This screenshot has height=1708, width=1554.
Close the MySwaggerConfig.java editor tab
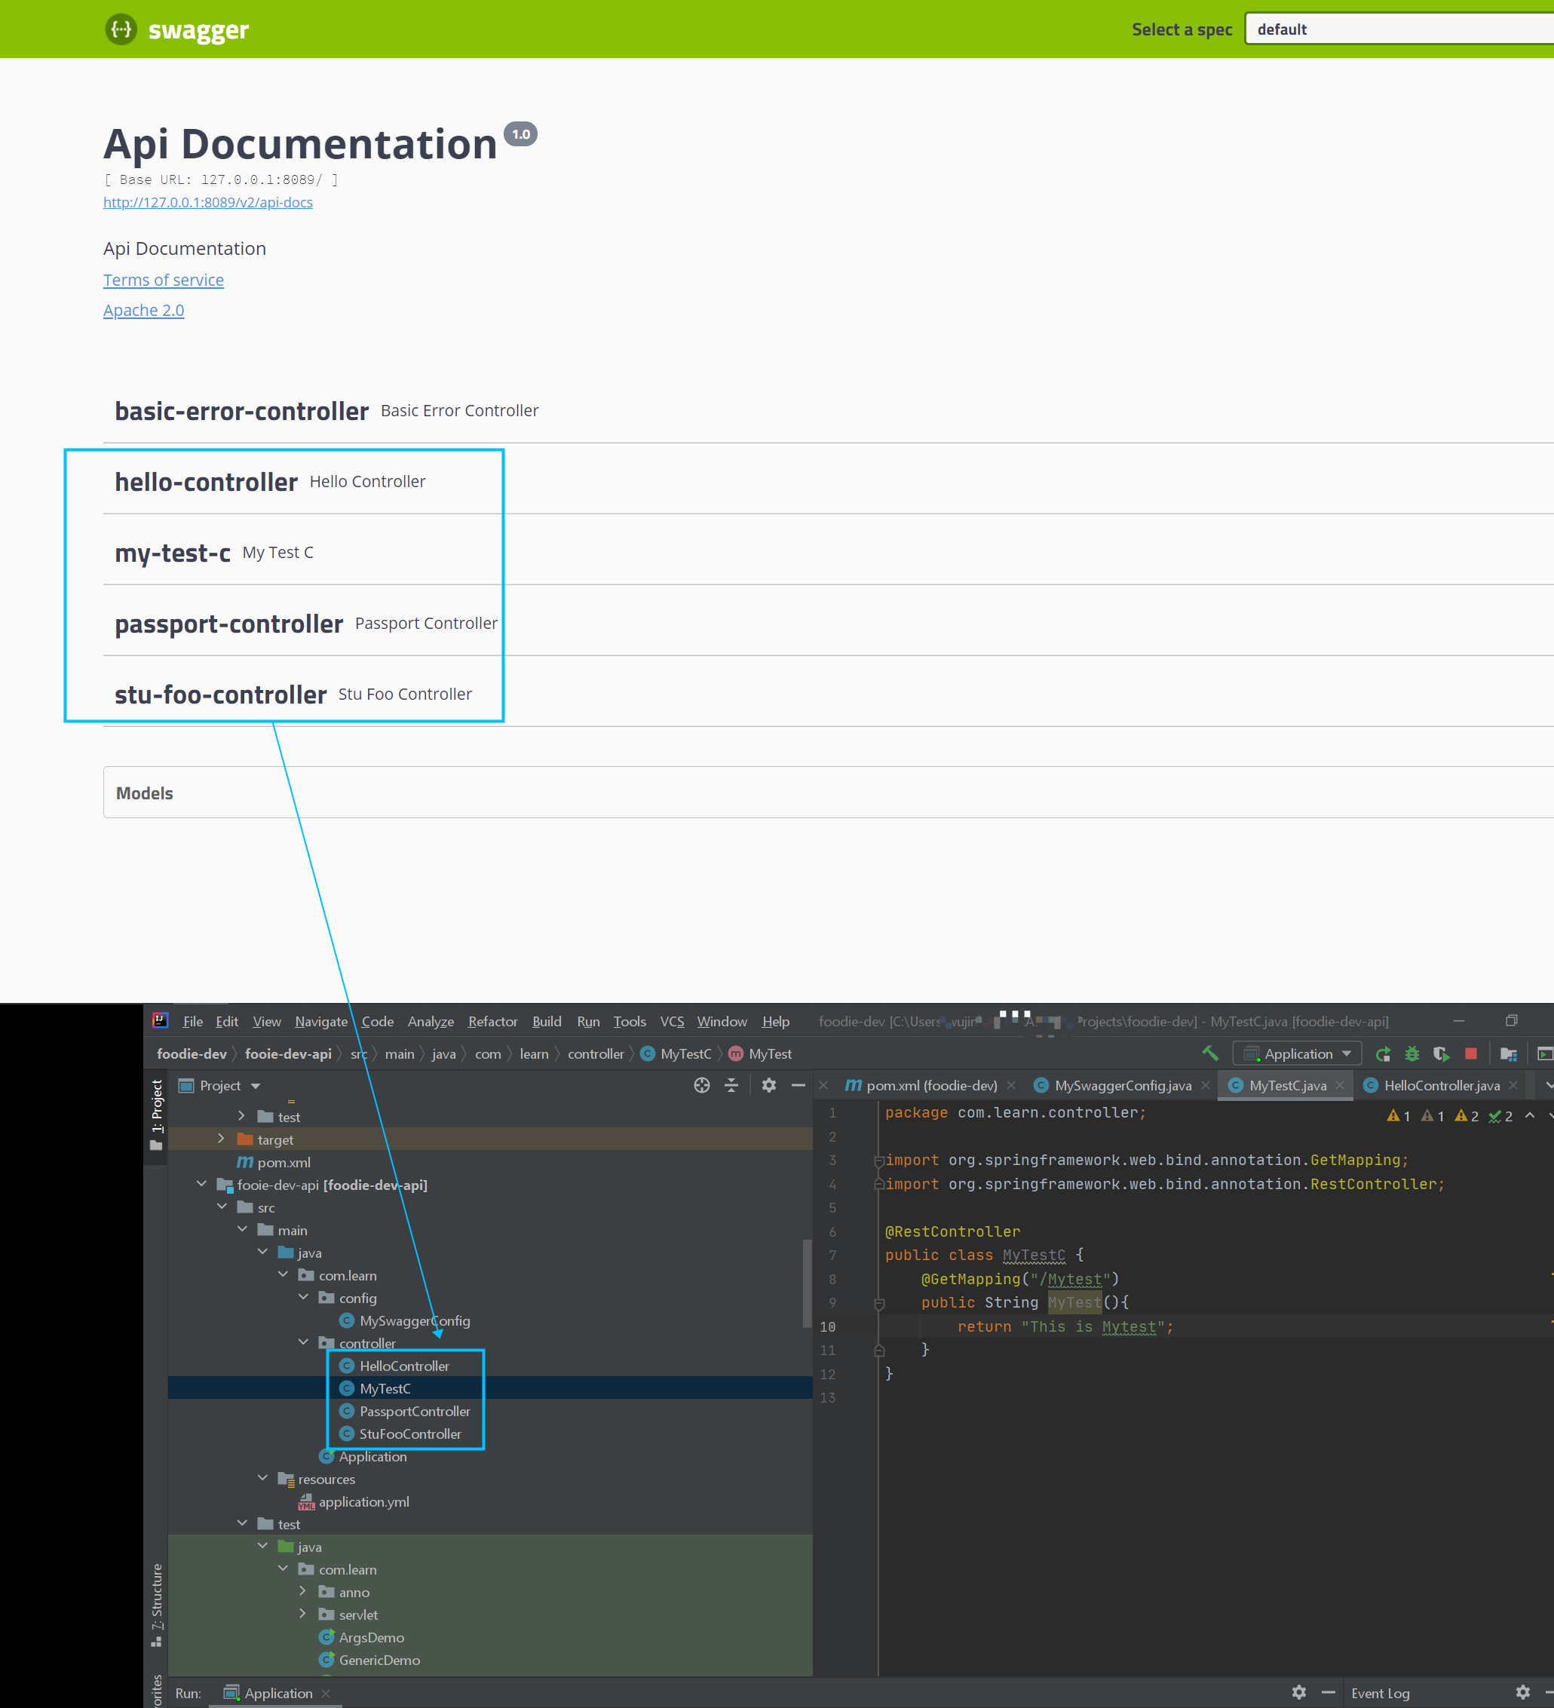point(1206,1085)
